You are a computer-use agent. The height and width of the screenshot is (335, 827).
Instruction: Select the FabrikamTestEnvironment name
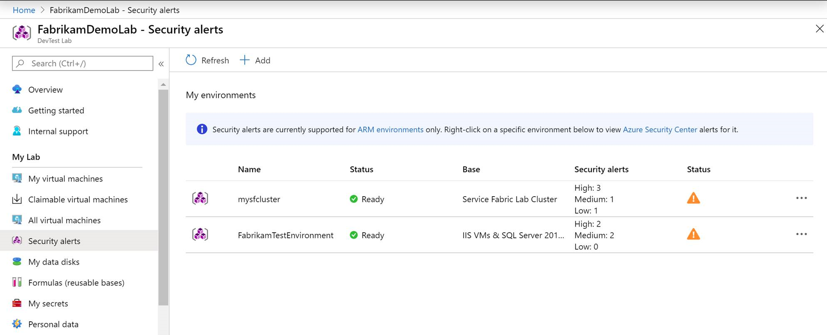click(286, 235)
